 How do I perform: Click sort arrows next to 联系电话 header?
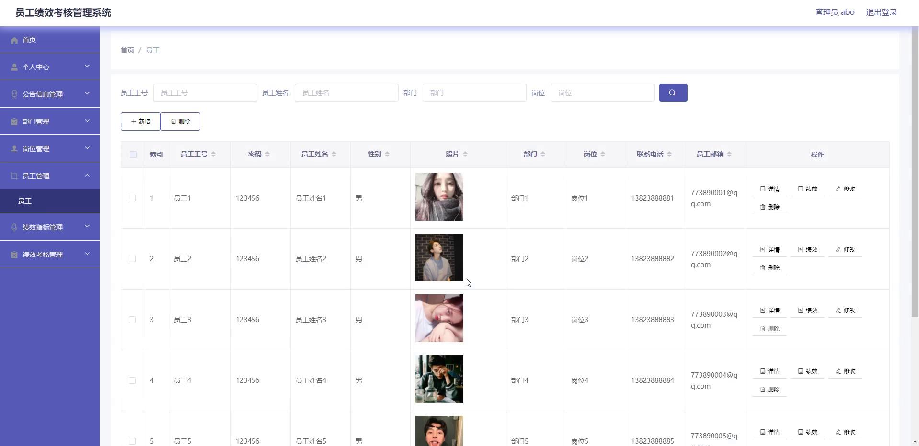tap(669, 154)
